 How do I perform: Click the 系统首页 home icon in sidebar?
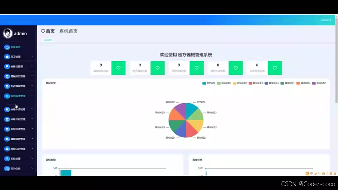(x=7, y=47)
